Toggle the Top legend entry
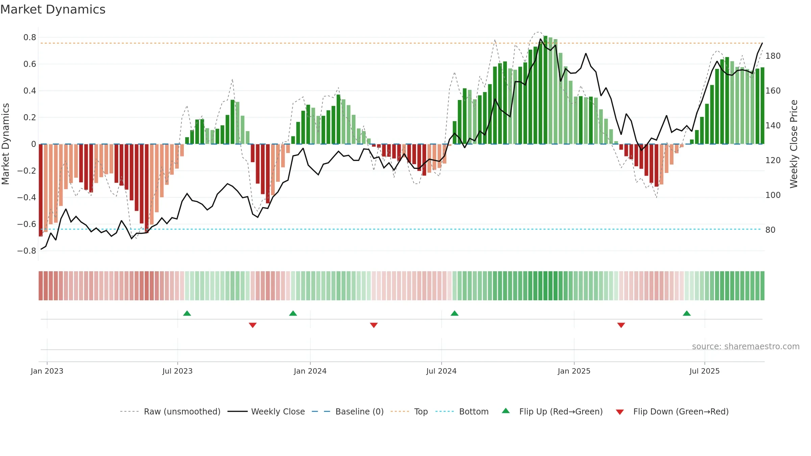Viewport: 811px width, 456px height. pos(409,411)
